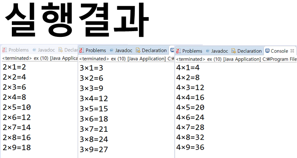Click the terminated ex (10) status line above 4×1=4
This screenshot has width=297, height=158.
[236, 59]
